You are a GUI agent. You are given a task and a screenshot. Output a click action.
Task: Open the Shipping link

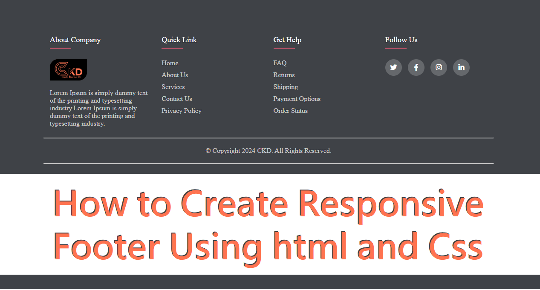[286, 87]
